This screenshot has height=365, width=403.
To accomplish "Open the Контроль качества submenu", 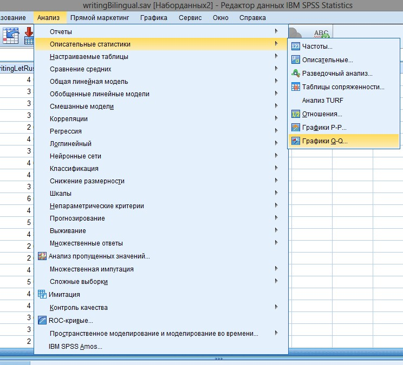I will tap(161, 307).
